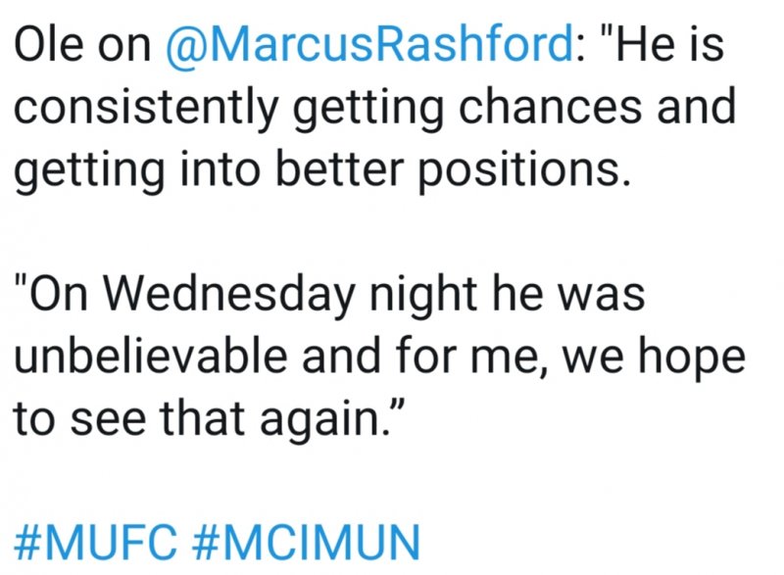Click the word "chances" in the quote
Image resolution: width=784 pixels, height=575 pixels.
(x=550, y=106)
